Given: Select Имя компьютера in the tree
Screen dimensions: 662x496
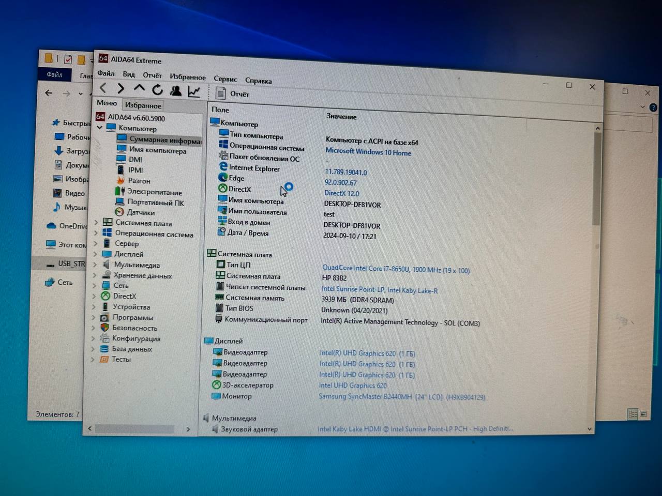Looking at the screenshot, I should (151, 150).
